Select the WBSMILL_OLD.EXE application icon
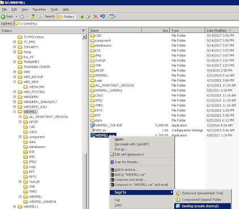This screenshot has height=209, width=239. pos(92,125)
